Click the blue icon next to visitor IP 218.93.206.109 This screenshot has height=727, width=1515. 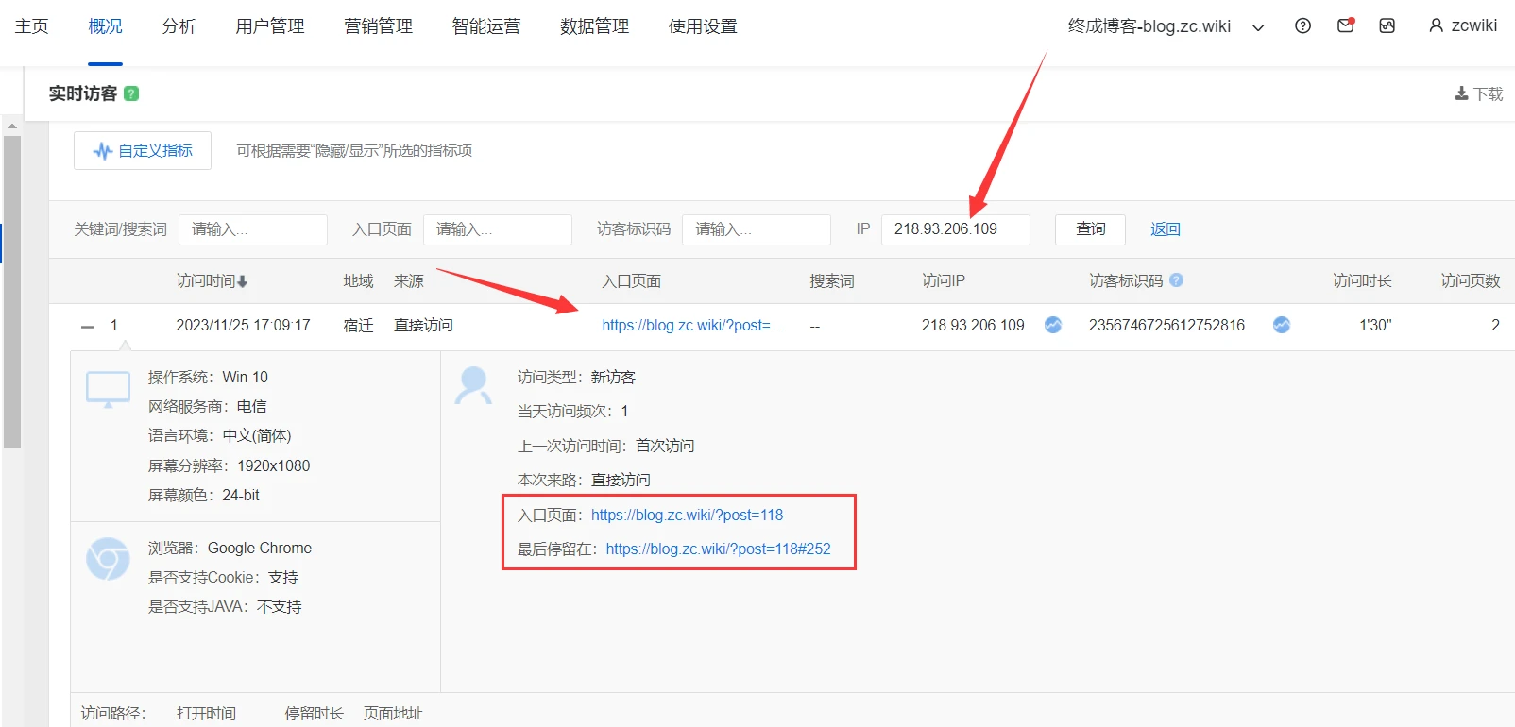(1053, 325)
